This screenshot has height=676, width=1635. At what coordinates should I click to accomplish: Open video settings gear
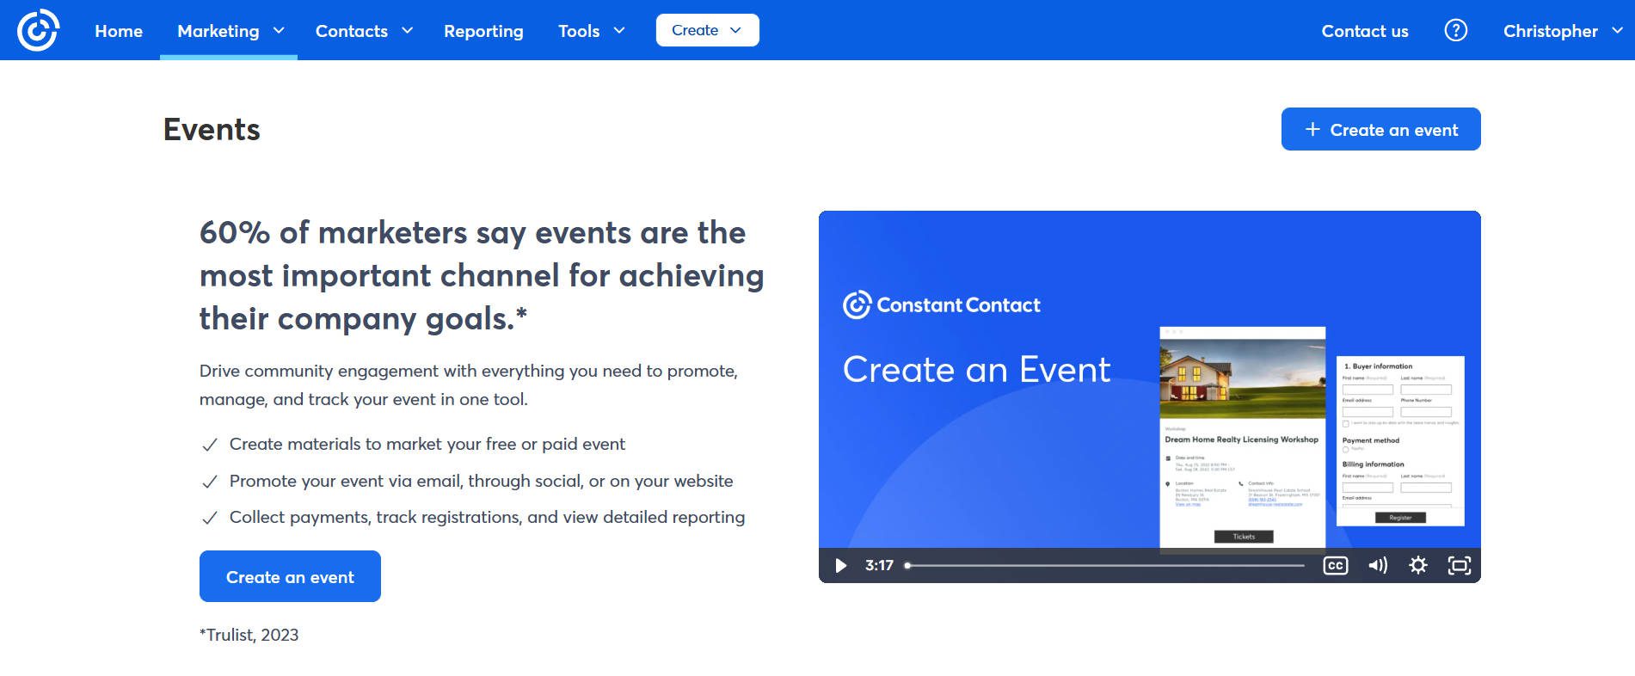point(1417,565)
